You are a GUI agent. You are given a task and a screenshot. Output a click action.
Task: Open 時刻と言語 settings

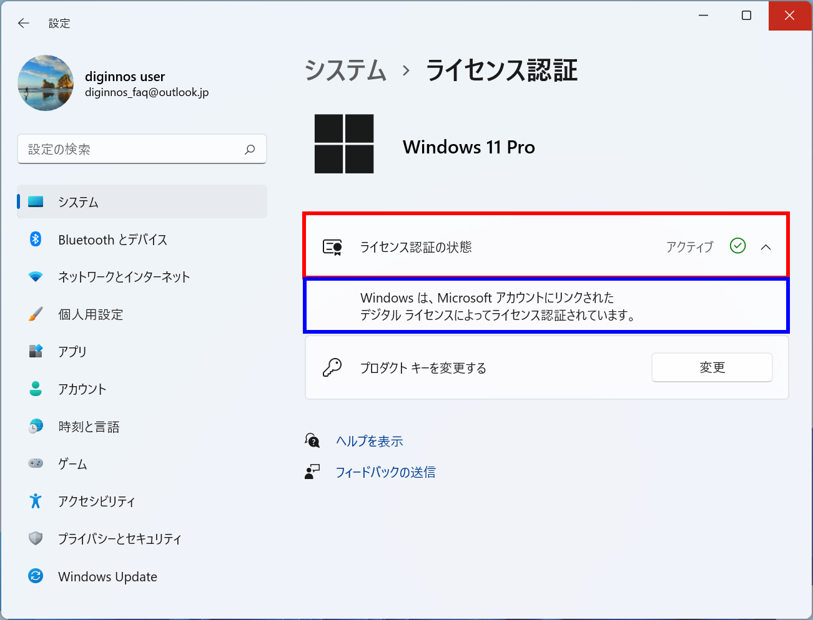(x=142, y=426)
